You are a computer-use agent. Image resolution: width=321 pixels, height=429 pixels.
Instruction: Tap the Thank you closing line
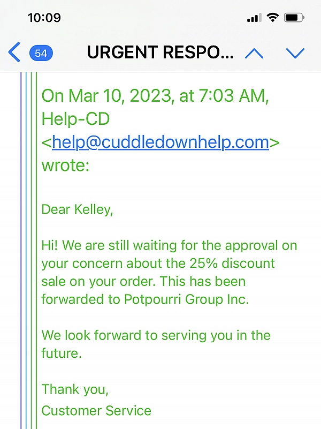click(75, 389)
